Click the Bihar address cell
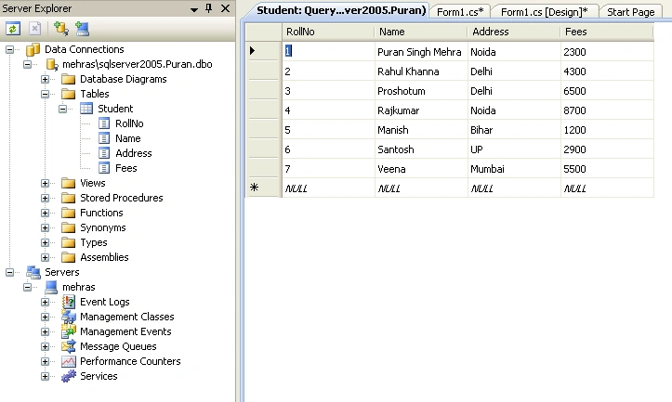This screenshot has height=402, width=672. pyautogui.click(x=514, y=130)
